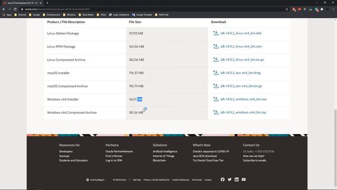337x190 pixels.
Task: Download jdk-14.0.2_linux-x64_bin.rpm link
Action: click(x=241, y=46)
